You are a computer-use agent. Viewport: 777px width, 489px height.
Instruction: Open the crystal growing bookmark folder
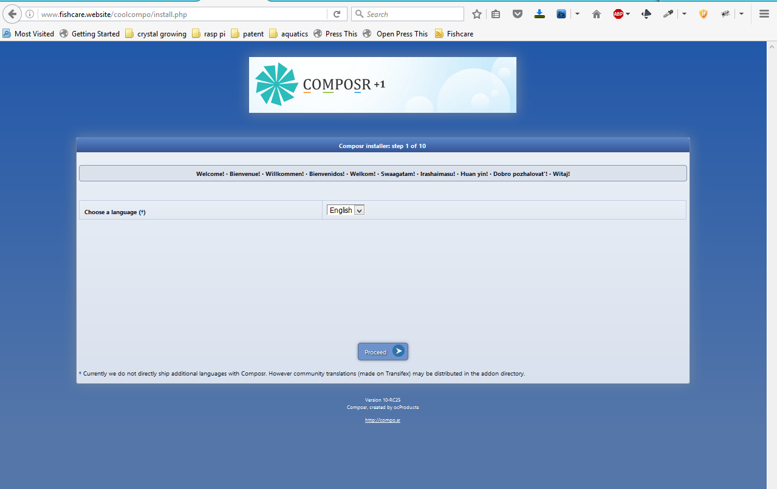tap(156, 34)
